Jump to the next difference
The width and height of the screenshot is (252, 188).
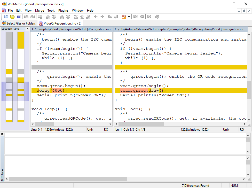[x=48, y=17]
